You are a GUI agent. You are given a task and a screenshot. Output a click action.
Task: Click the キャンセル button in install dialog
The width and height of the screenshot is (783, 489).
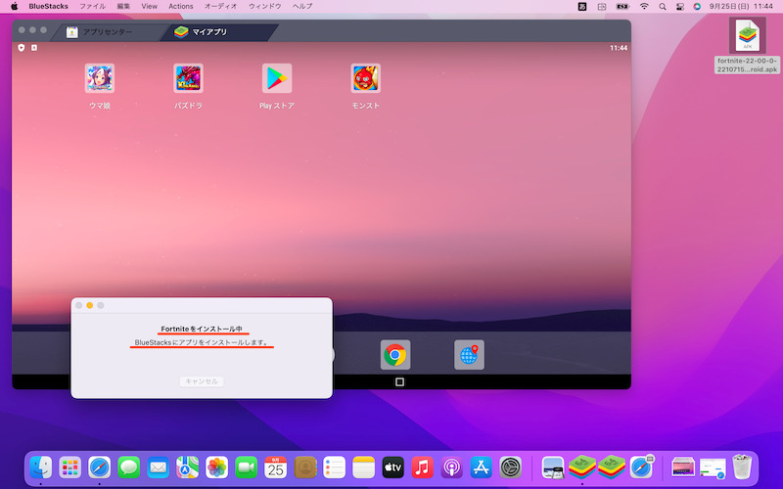pos(202,381)
